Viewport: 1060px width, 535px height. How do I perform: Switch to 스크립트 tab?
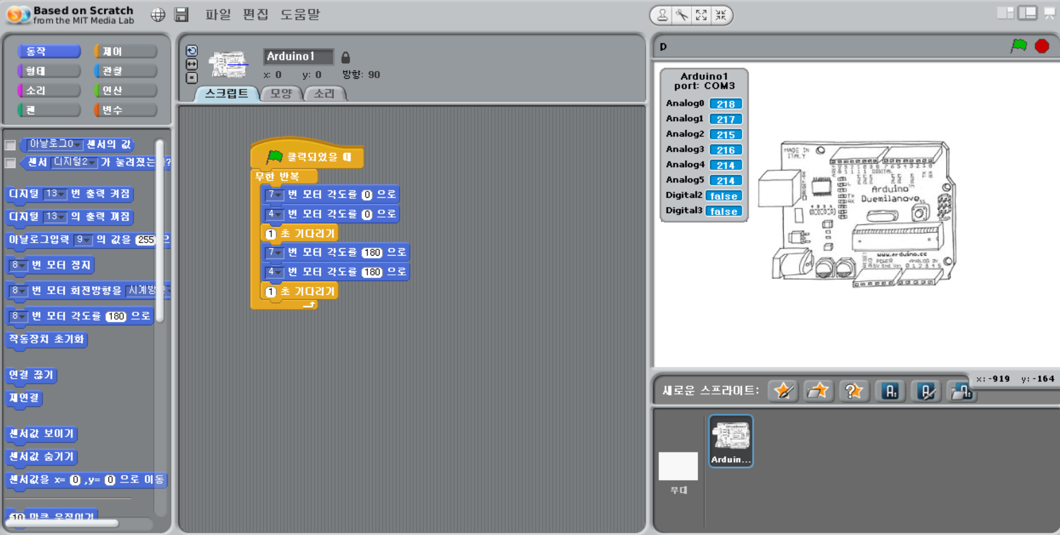[226, 94]
